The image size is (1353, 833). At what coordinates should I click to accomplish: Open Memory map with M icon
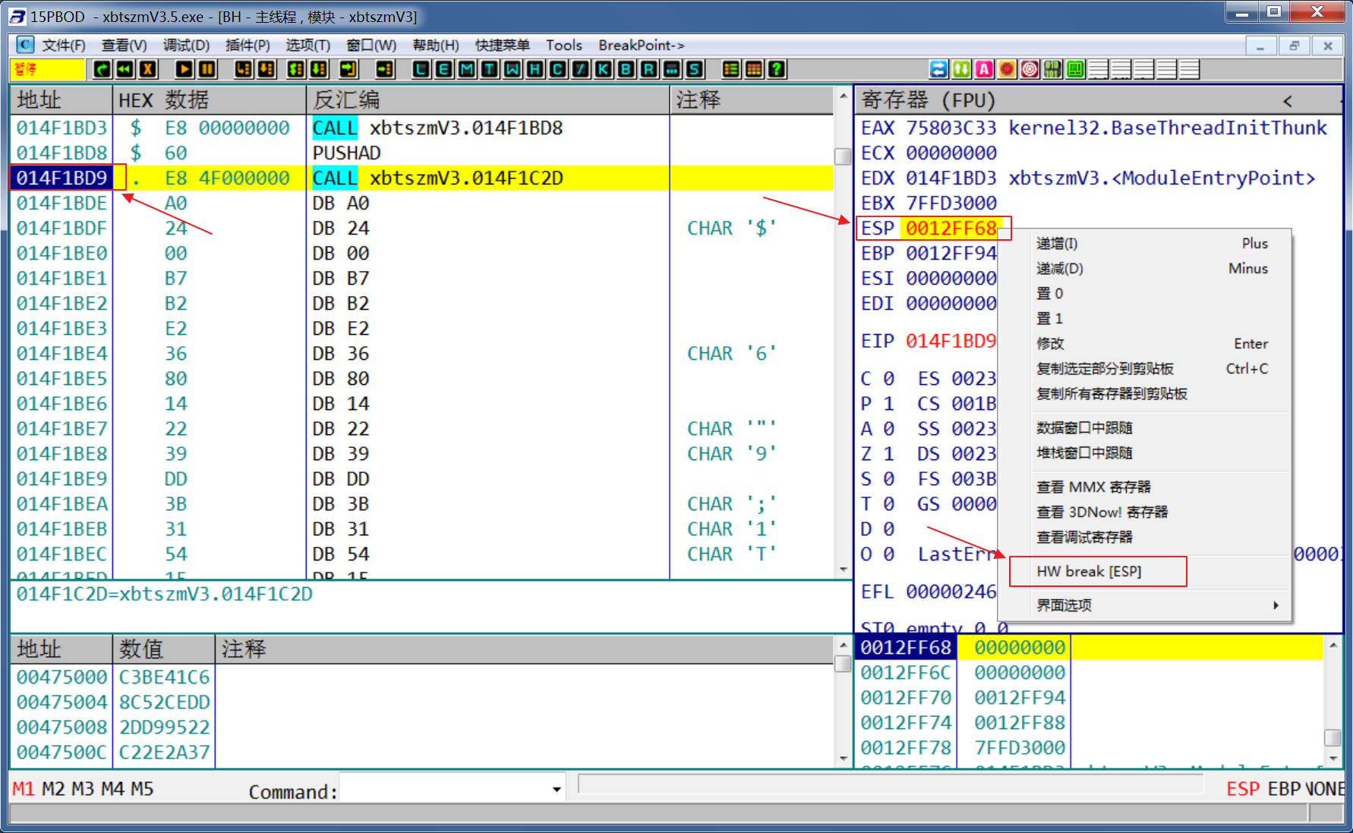click(x=467, y=70)
